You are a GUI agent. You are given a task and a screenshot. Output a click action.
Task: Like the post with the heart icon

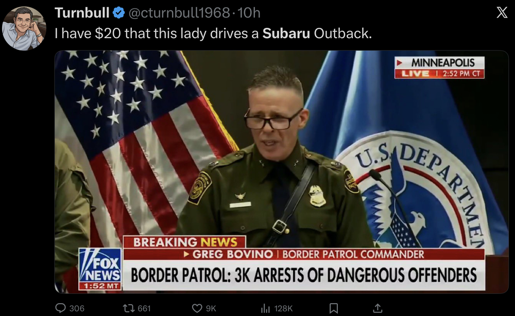click(x=197, y=308)
